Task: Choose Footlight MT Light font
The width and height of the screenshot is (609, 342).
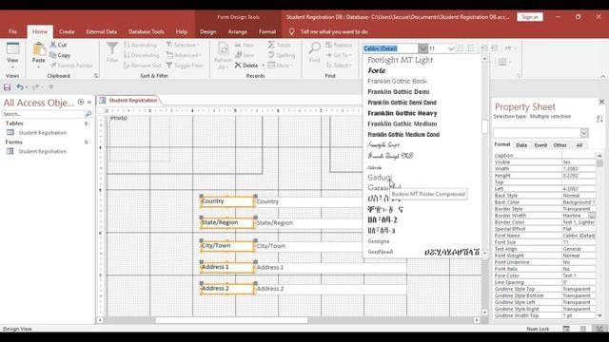Action: [x=400, y=60]
